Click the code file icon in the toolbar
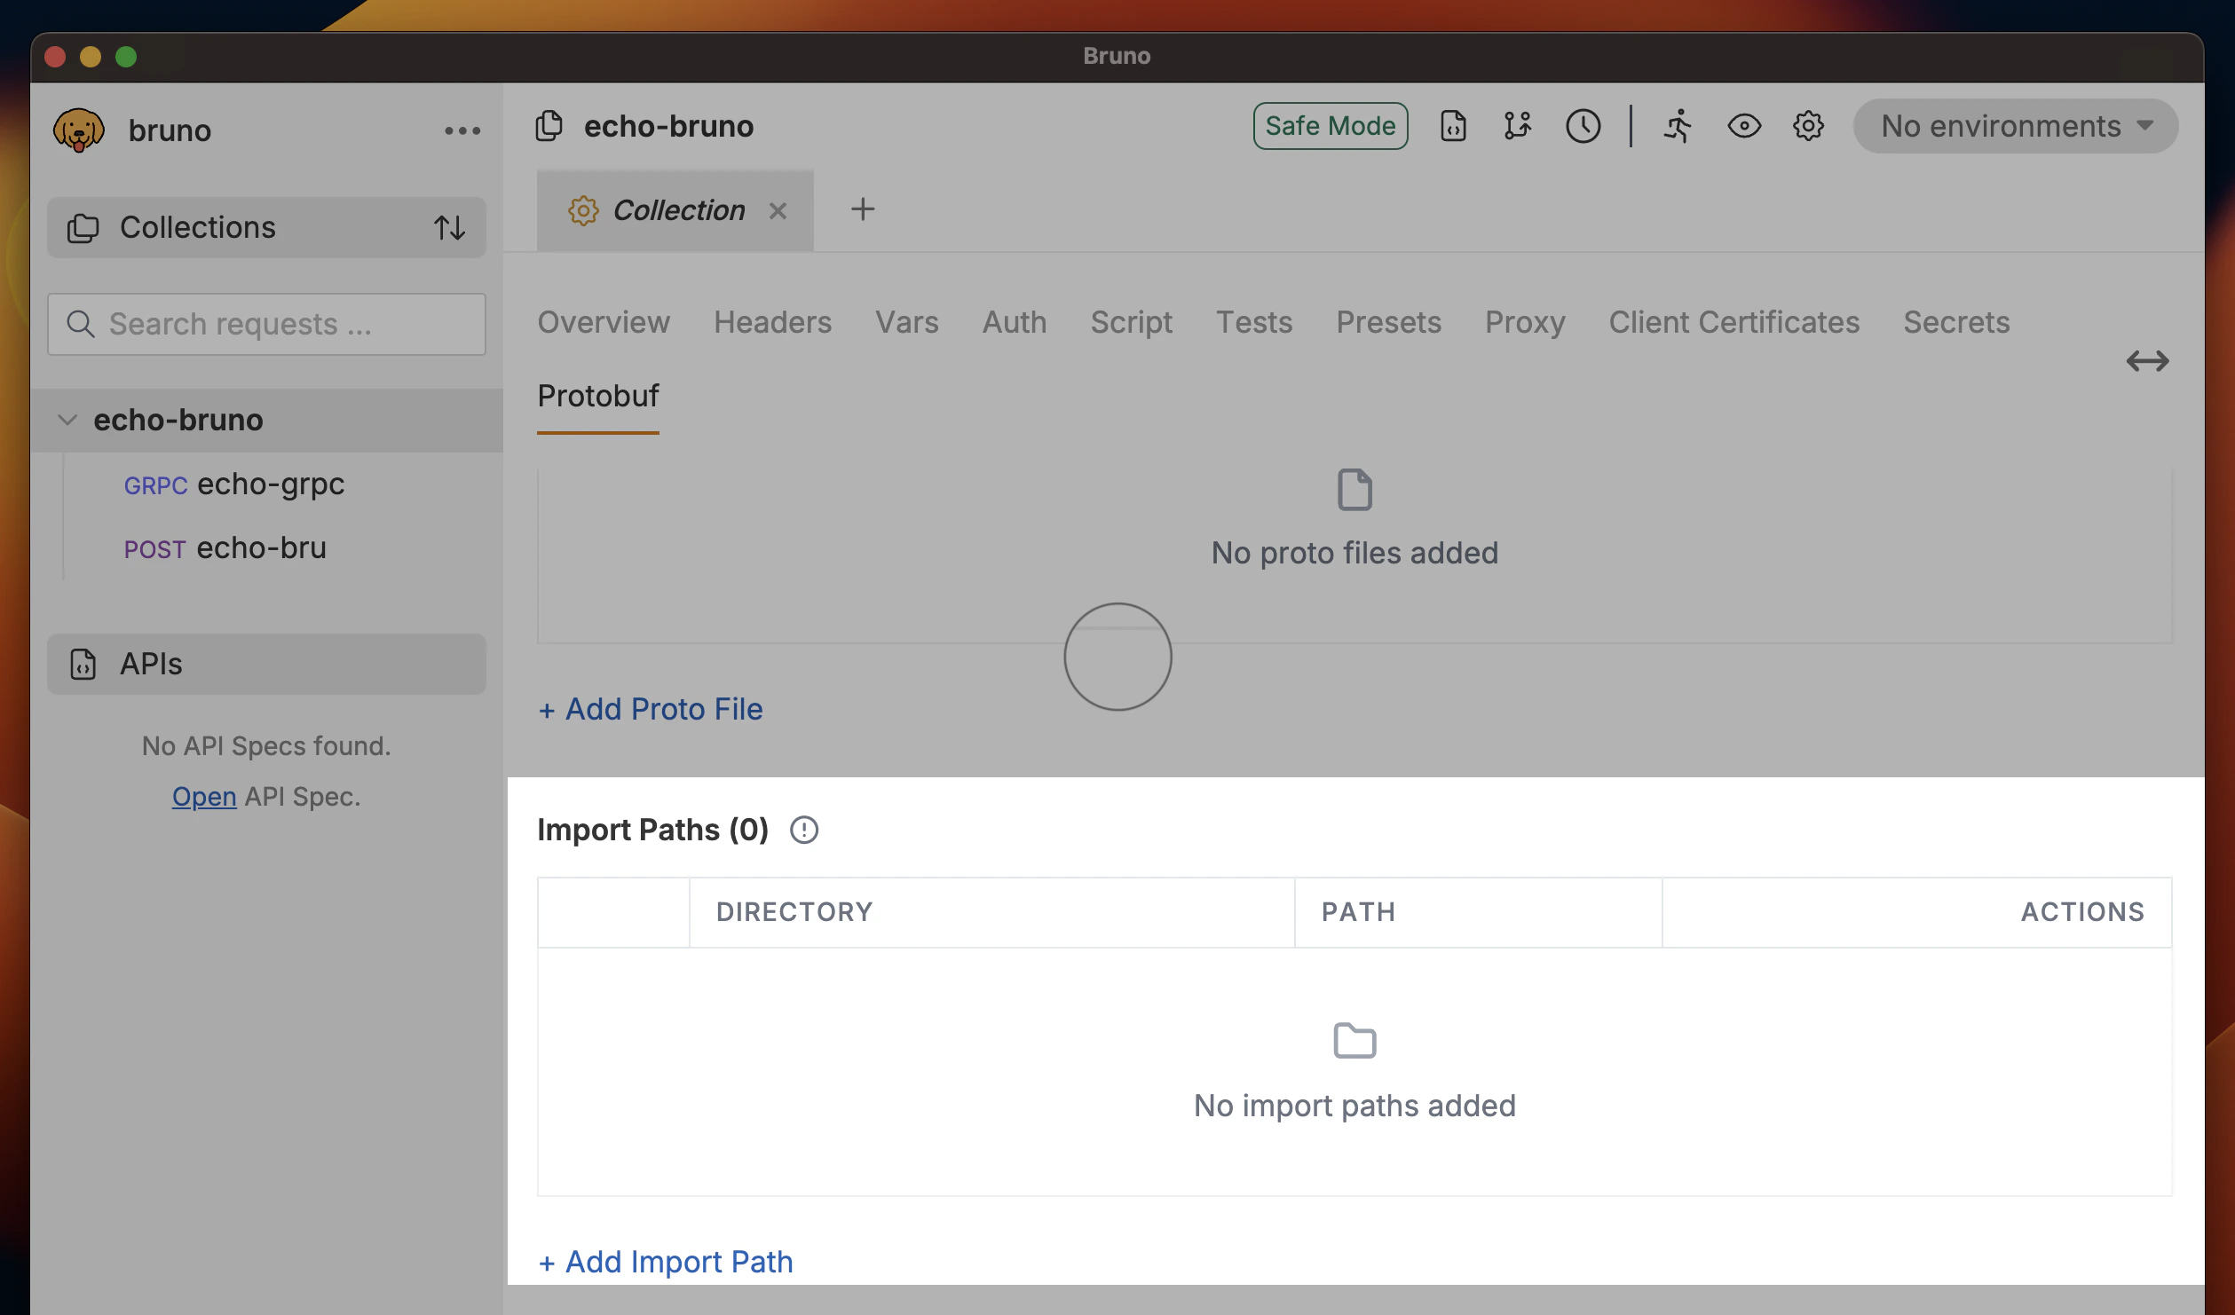The width and height of the screenshot is (2235, 1315). click(1453, 127)
